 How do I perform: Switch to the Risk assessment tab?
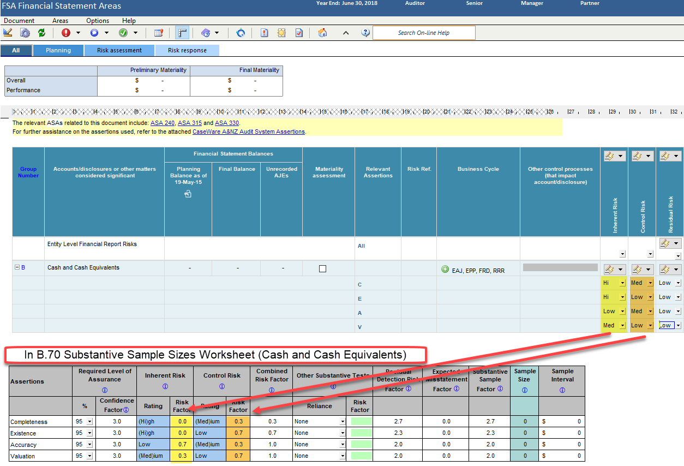click(x=119, y=50)
